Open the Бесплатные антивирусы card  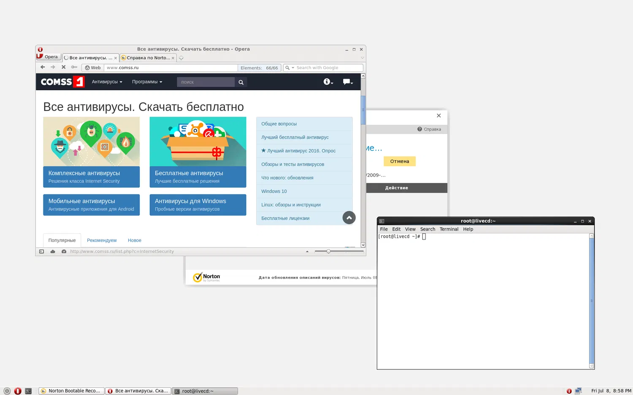198,152
